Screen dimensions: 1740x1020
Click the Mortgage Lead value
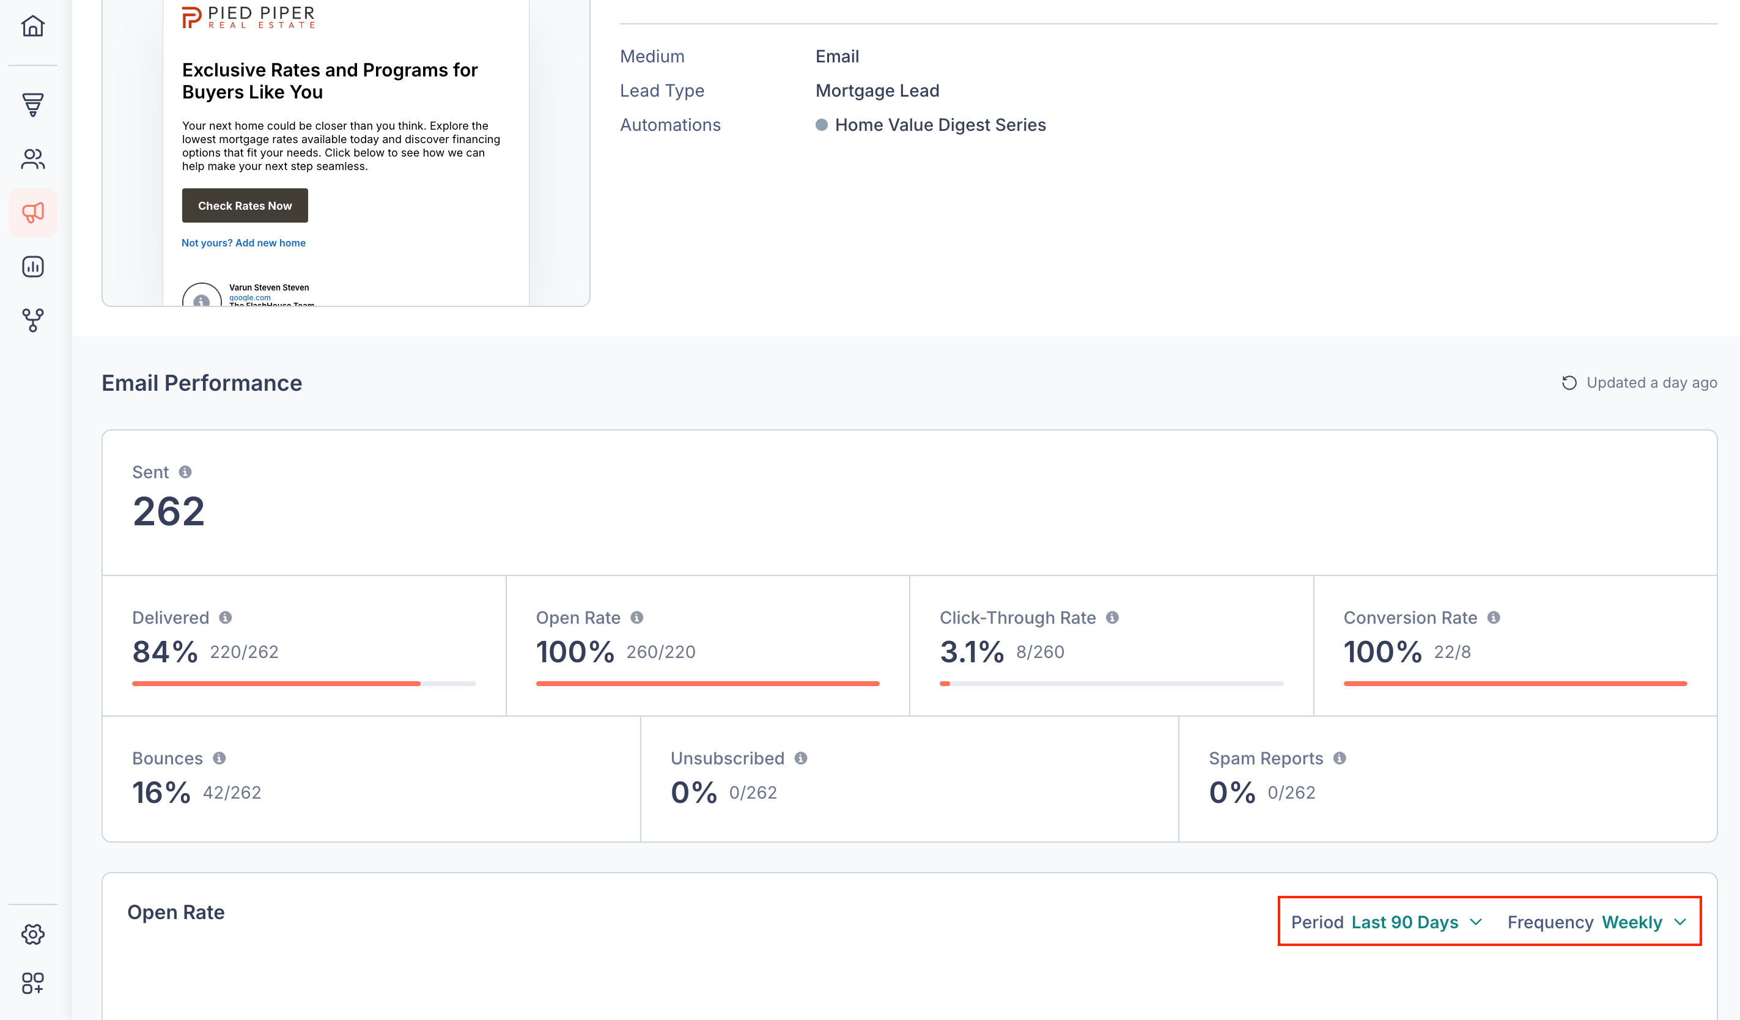877,91
